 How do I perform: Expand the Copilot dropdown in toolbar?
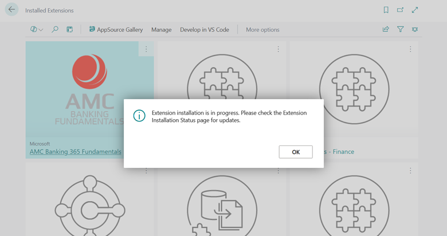[x=37, y=29]
